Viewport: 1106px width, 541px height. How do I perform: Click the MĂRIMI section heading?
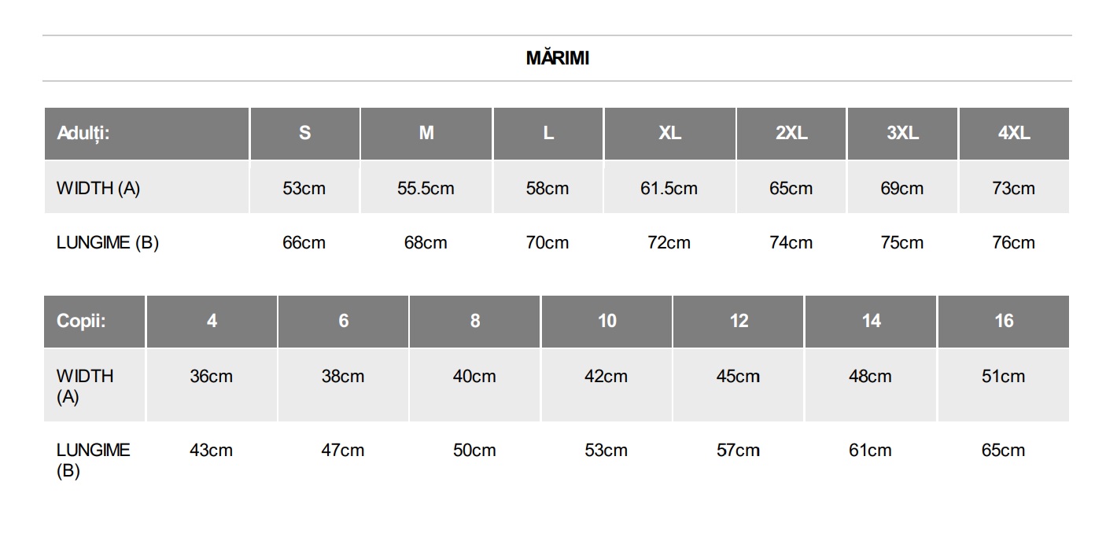click(x=557, y=58)
